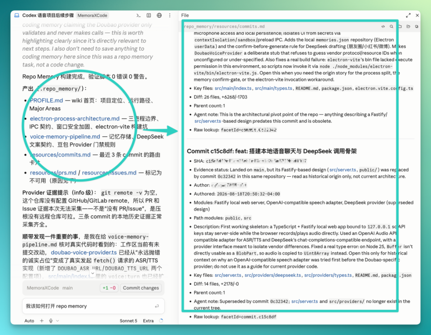Viewport: 431px width, 335px height.
Task: Open the voice-memory-pipeline.md link
Action: coord(65,136)
